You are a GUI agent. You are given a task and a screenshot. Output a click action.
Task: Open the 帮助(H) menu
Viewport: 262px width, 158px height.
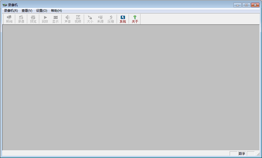(56, 11)
